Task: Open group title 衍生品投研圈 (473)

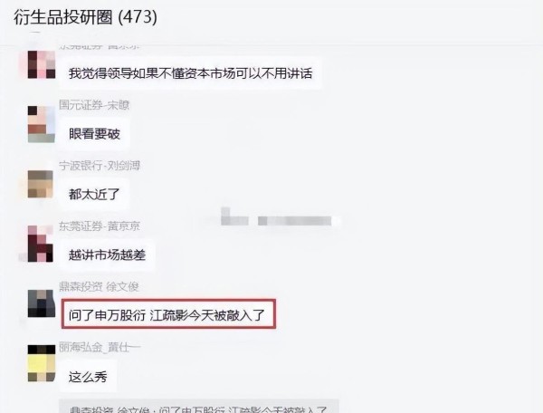Action: (x=85, y=17)
